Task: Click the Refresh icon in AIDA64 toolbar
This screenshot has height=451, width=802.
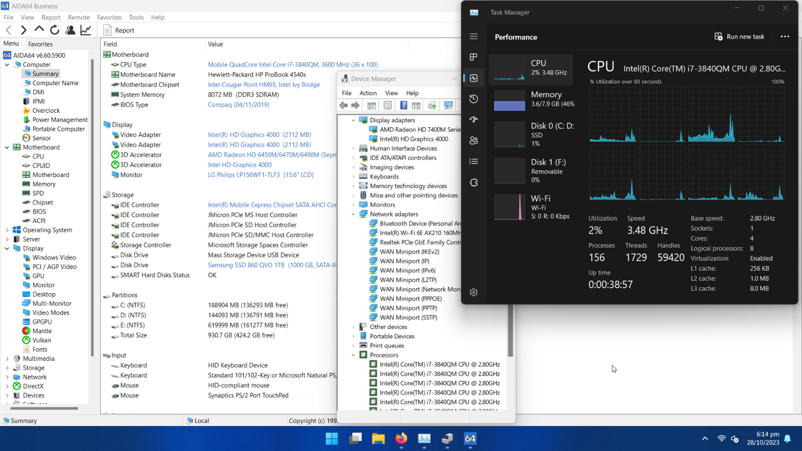Action: point(55,30)
